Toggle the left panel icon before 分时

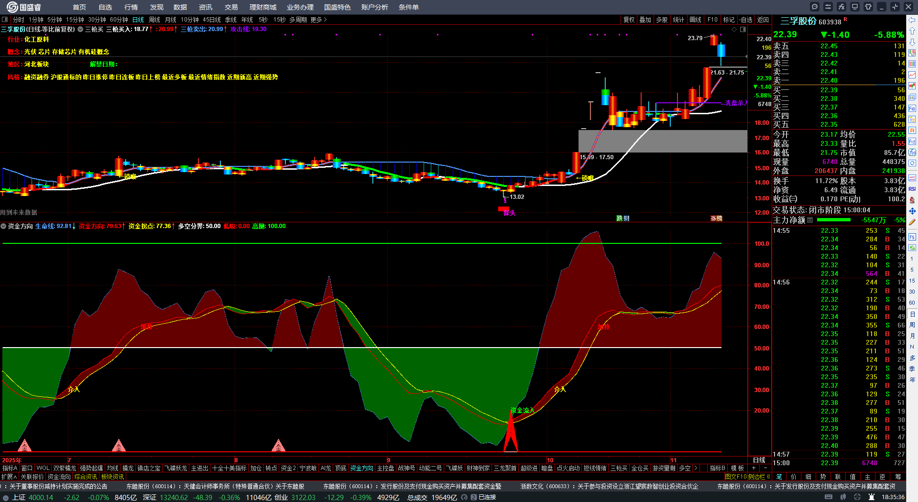(5, 20)
